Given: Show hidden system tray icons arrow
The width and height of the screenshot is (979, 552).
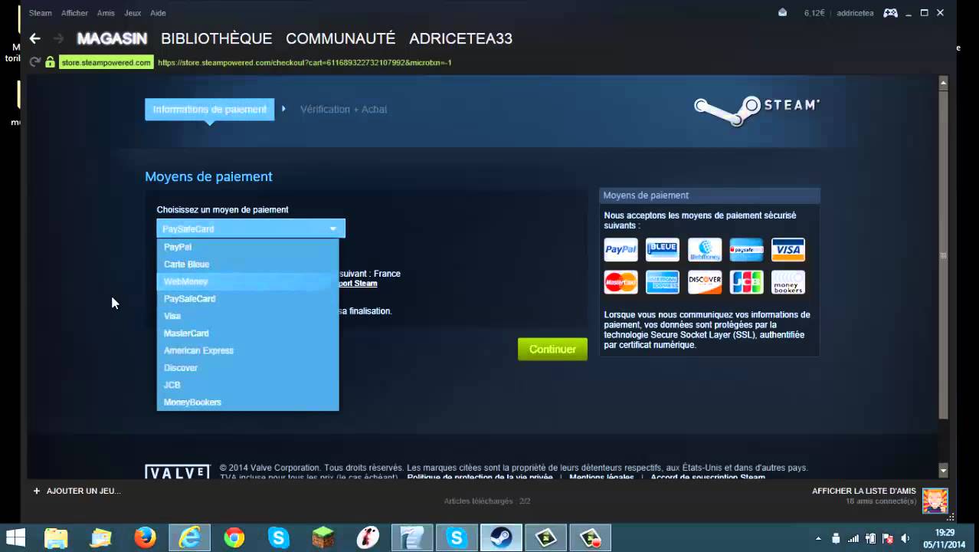Looking at the screenshot, I should coord(818,538).
